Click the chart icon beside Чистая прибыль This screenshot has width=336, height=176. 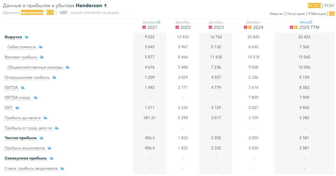pos(41,138)
